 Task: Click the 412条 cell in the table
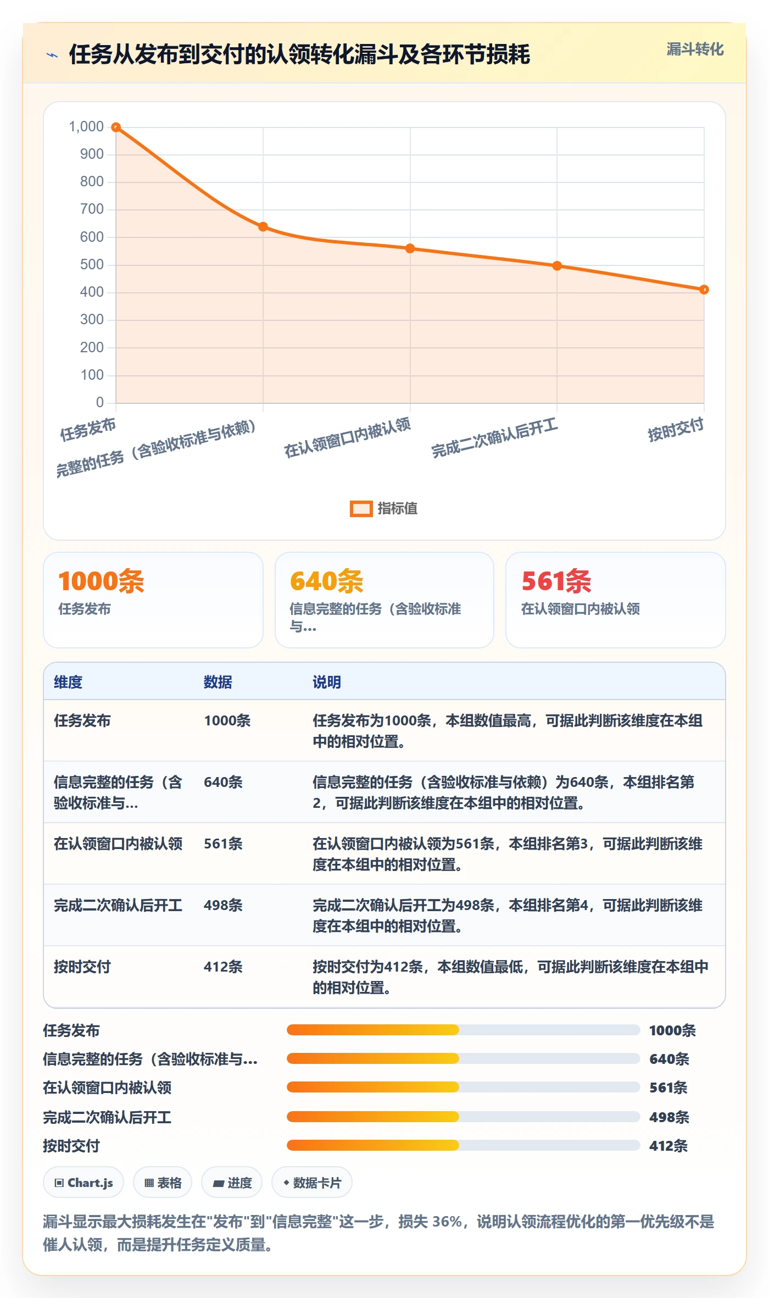coord(223,967)
